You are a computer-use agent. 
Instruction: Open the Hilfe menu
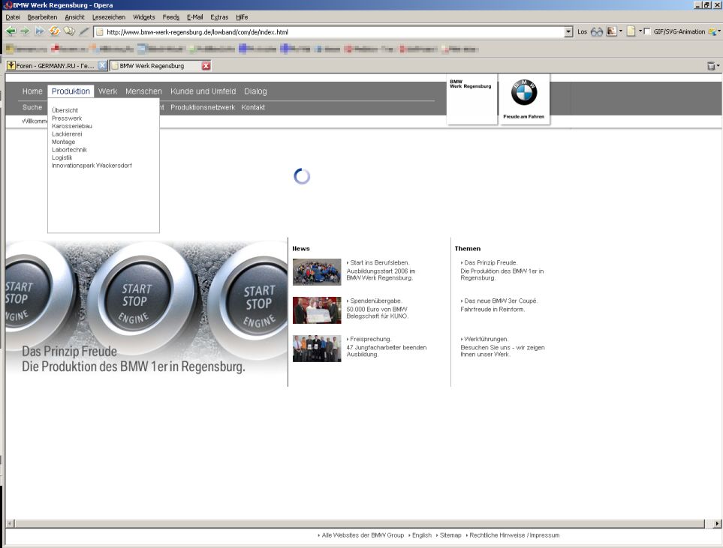pyautogui.click(x=242, y=17)
